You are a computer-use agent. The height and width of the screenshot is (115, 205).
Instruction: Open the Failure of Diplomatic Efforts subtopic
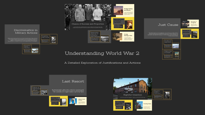tap(40, 91)
